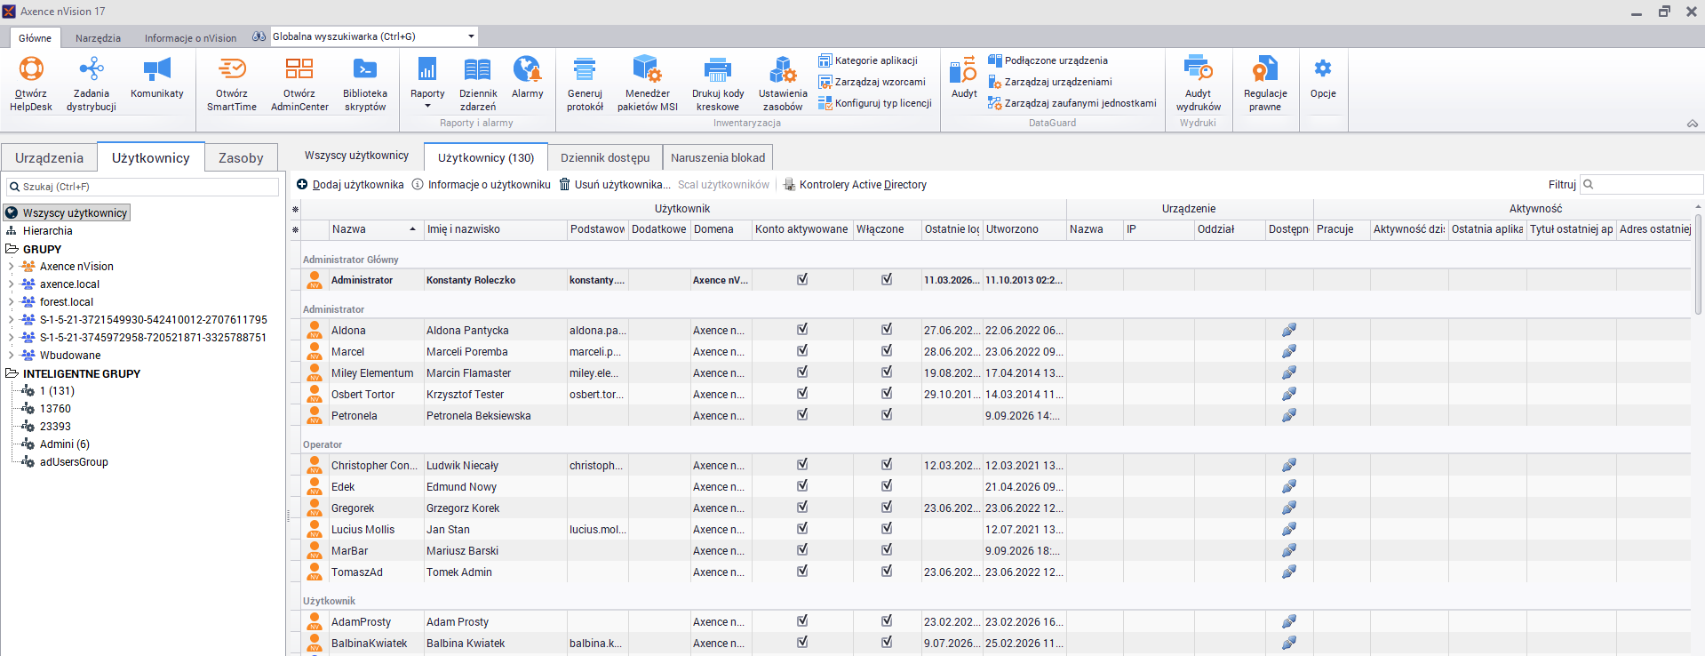The width and height of the screenshot is (1705, 656).
Task: Launch Otwórz AdminCenter
Action: pyautogui.click(x=299, y=83)
